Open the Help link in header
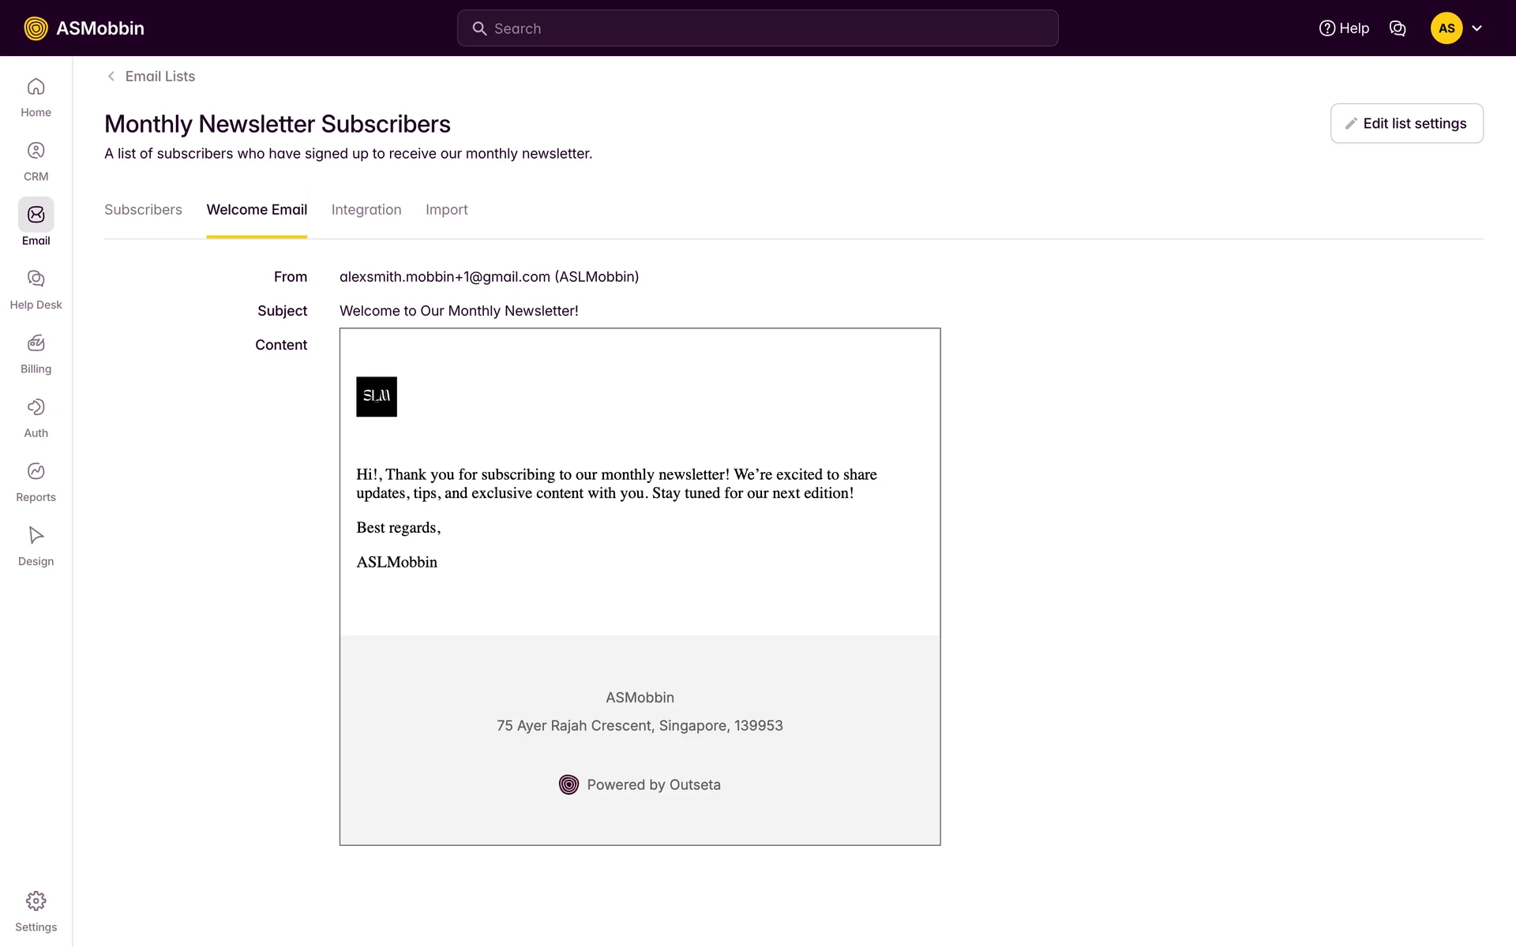 point(1344,28)
